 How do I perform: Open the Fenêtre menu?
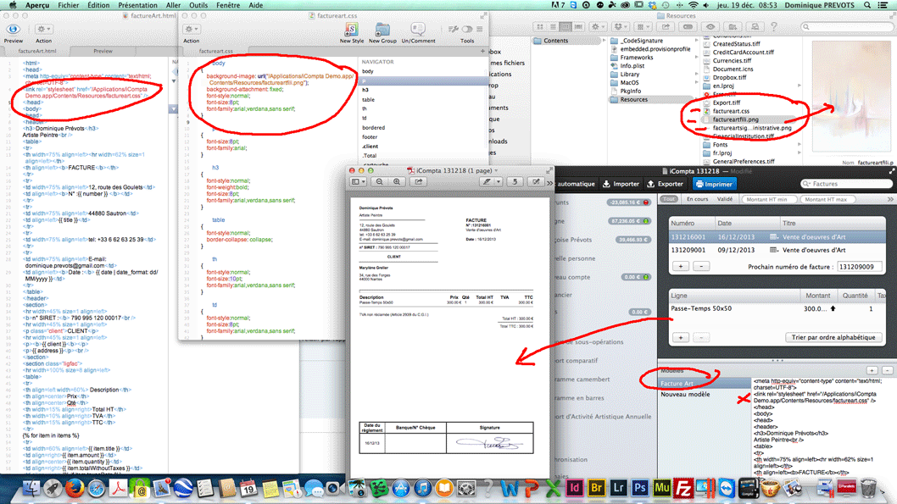click(228, 5)
